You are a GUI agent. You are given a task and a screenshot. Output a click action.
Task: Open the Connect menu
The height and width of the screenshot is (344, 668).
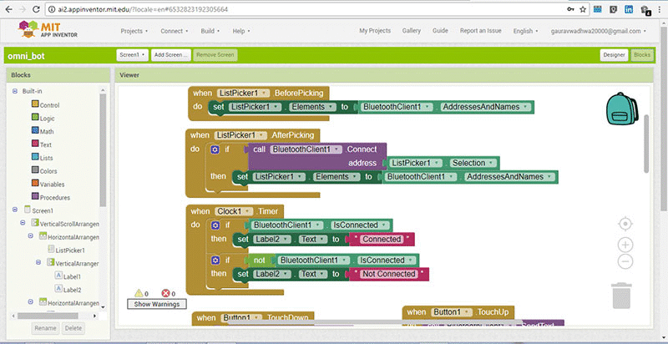175,31
